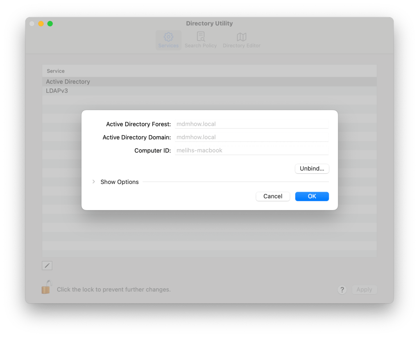This screenshot has height=337, width=419.
Task: Open the Services toolbar tab
Action: [168, 40]
